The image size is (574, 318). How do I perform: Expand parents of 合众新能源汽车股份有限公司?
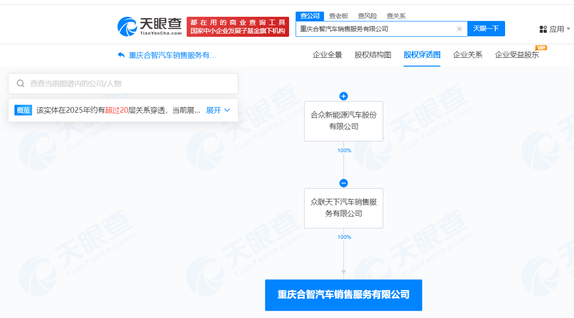point(344,96)
